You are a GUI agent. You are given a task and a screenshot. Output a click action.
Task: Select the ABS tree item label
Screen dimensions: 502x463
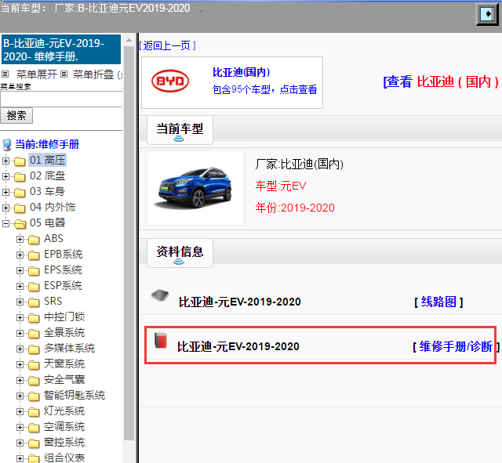click(53, 239)
